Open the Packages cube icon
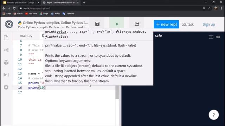Screen dimensions: 225x126 (6, 62)
